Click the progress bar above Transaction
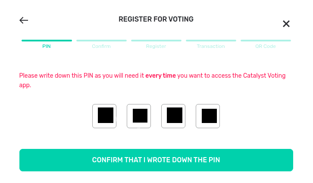313x183 pixels. 211,41
